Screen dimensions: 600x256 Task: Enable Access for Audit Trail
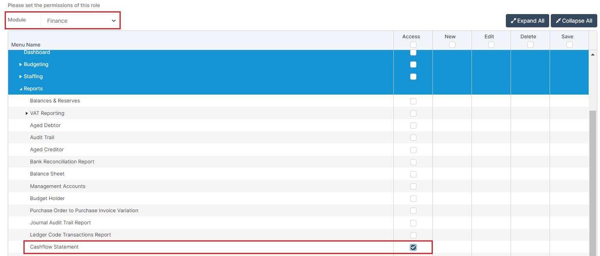point(413,138)
